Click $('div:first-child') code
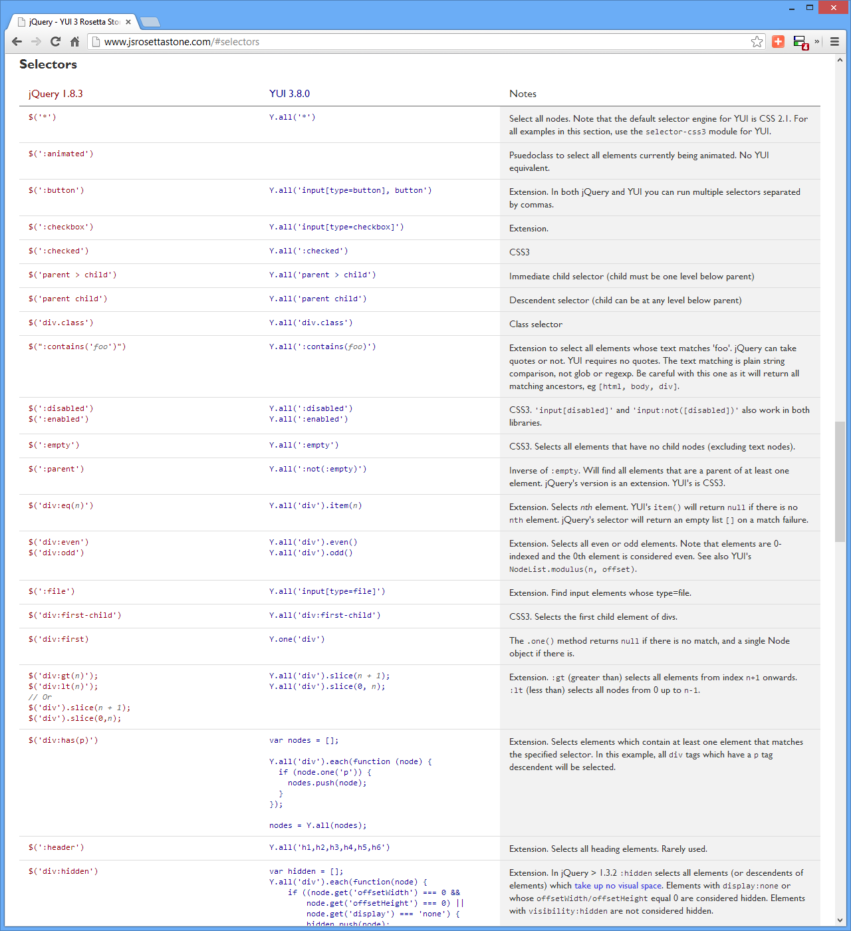The image size is (851, 931). pos(74,615)
